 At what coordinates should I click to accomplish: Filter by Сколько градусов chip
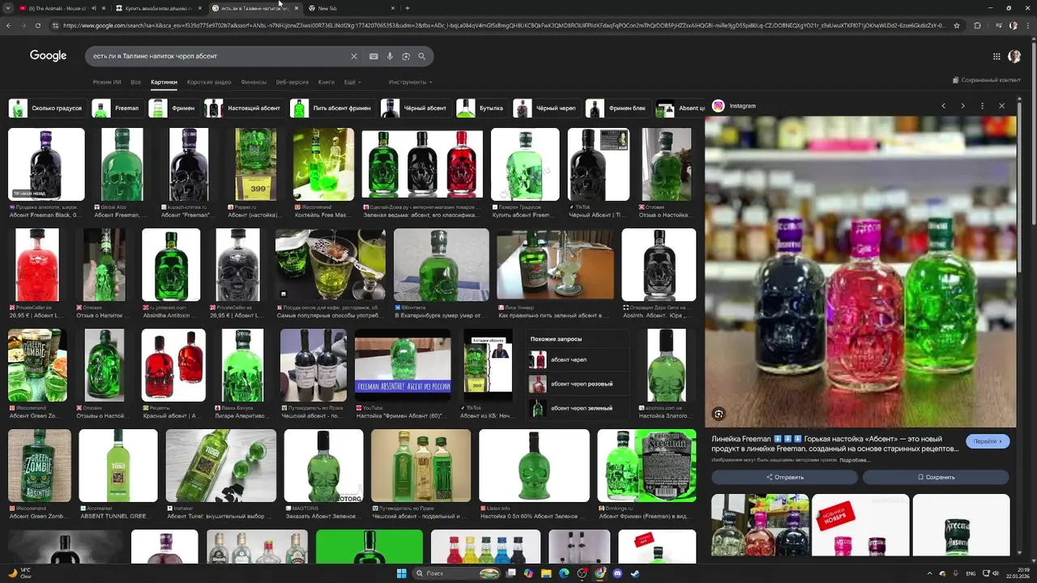[x=46, y=109]
